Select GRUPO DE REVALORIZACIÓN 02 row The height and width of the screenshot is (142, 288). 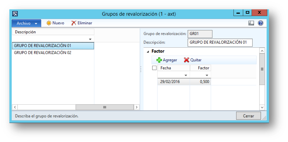coord(53,53)
